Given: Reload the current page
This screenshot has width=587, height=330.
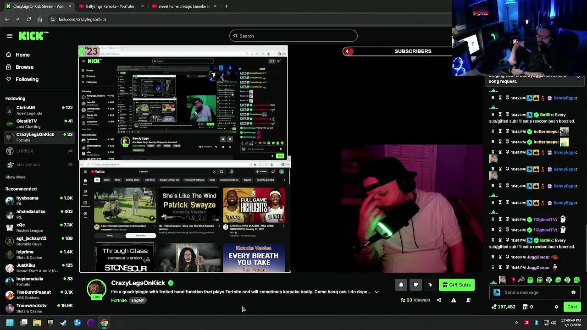Looking at the screenshot, I should click(x=28, y=19).
